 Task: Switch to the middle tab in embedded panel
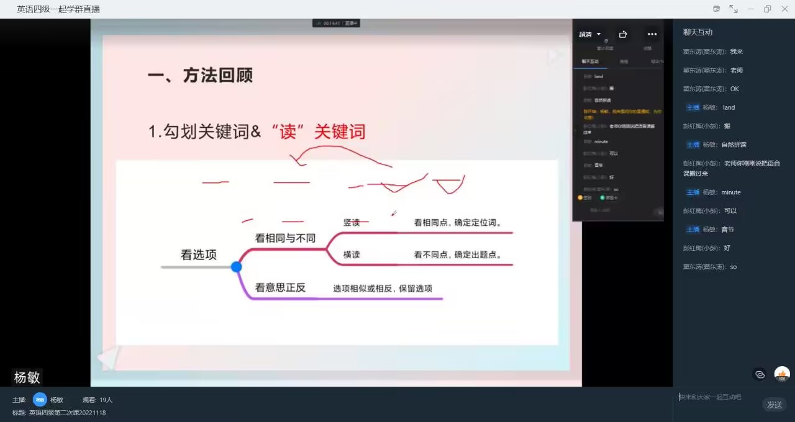pos(624,61)
